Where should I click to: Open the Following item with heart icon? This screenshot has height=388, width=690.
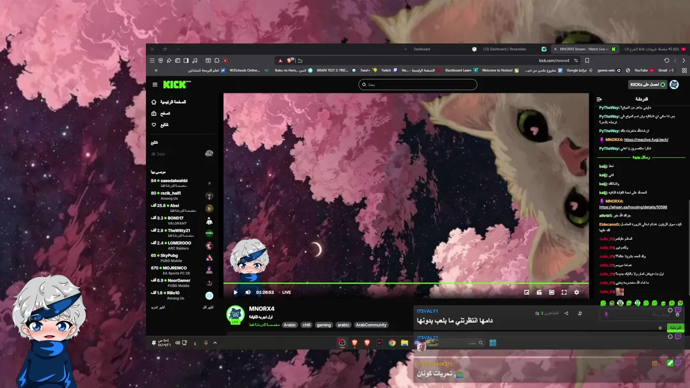tap(160, 124)
